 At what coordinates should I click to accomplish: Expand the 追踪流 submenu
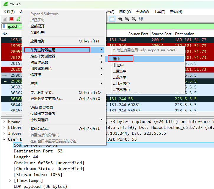click(x=64, y=75)
